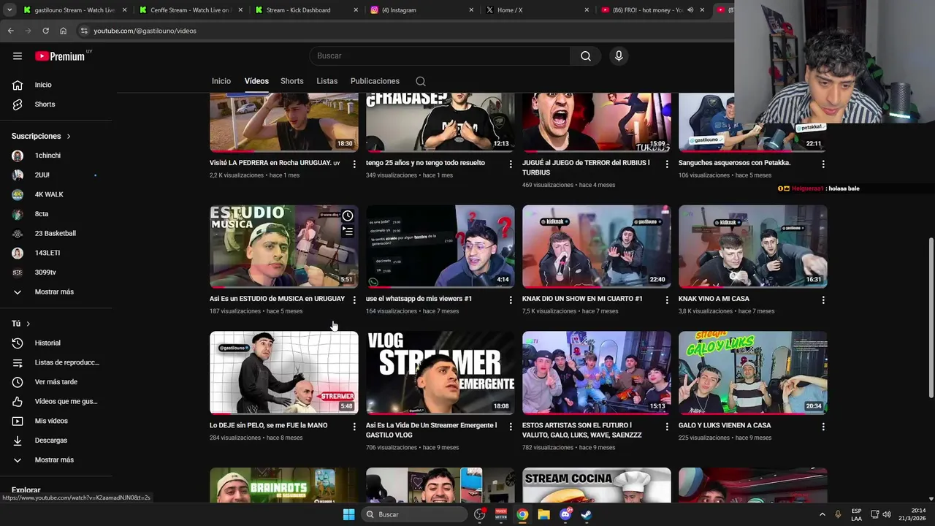Screen dimensions: 935x526
Task: Select the Videos channel tab
Action: pos(256,81)
